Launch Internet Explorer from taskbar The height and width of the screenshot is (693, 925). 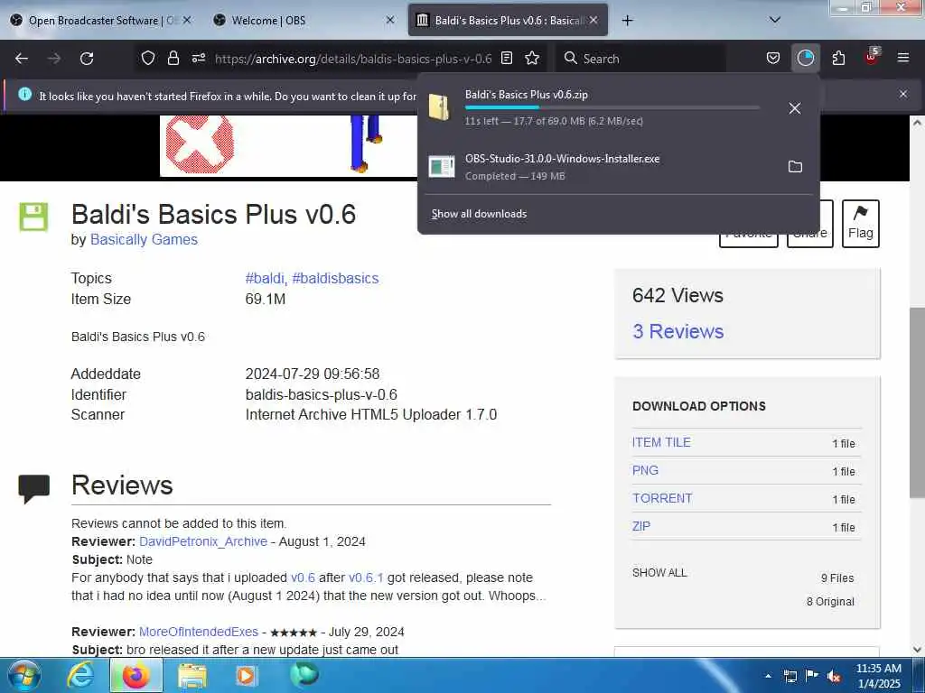(80, 676)
